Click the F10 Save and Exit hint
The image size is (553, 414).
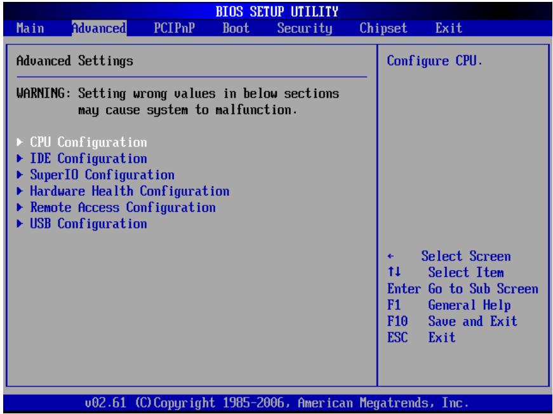452,321
